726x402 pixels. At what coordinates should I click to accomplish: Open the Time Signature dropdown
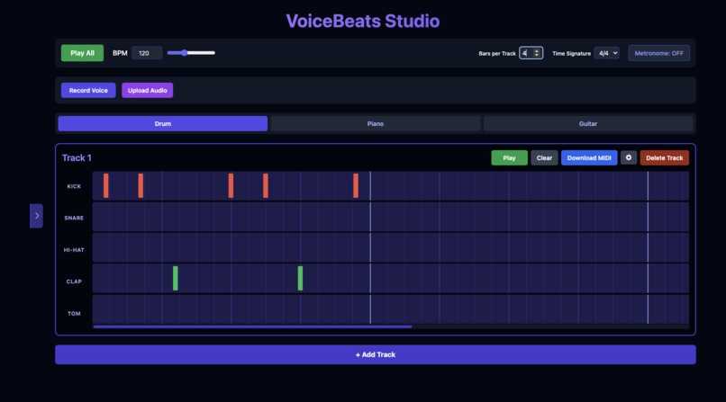pyautogui.click(x=607, y=53)
